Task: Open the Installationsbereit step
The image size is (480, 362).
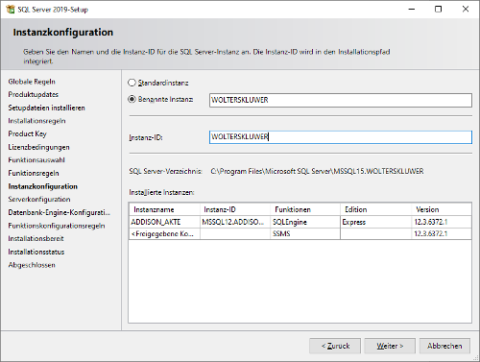Action: 36,239
